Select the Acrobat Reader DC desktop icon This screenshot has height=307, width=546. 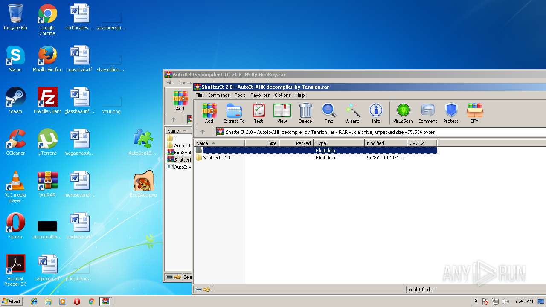click(15, 270)
